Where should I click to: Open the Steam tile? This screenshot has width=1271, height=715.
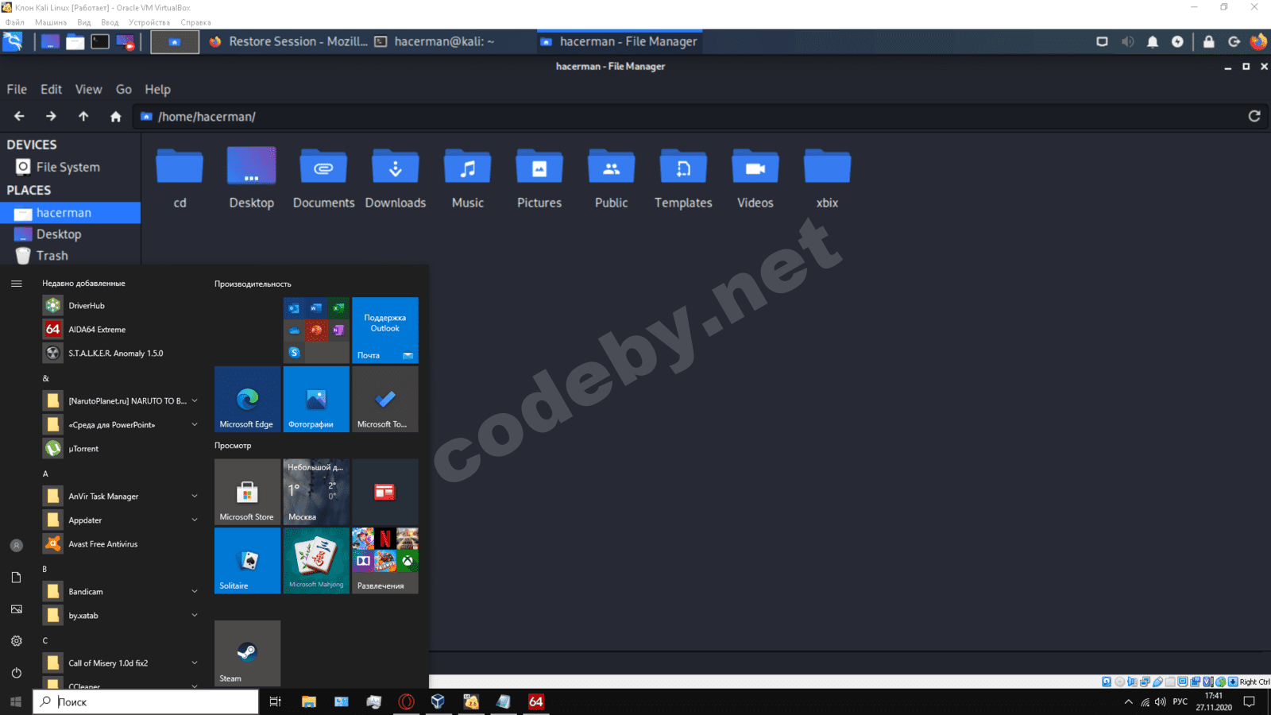pos(247,653)
